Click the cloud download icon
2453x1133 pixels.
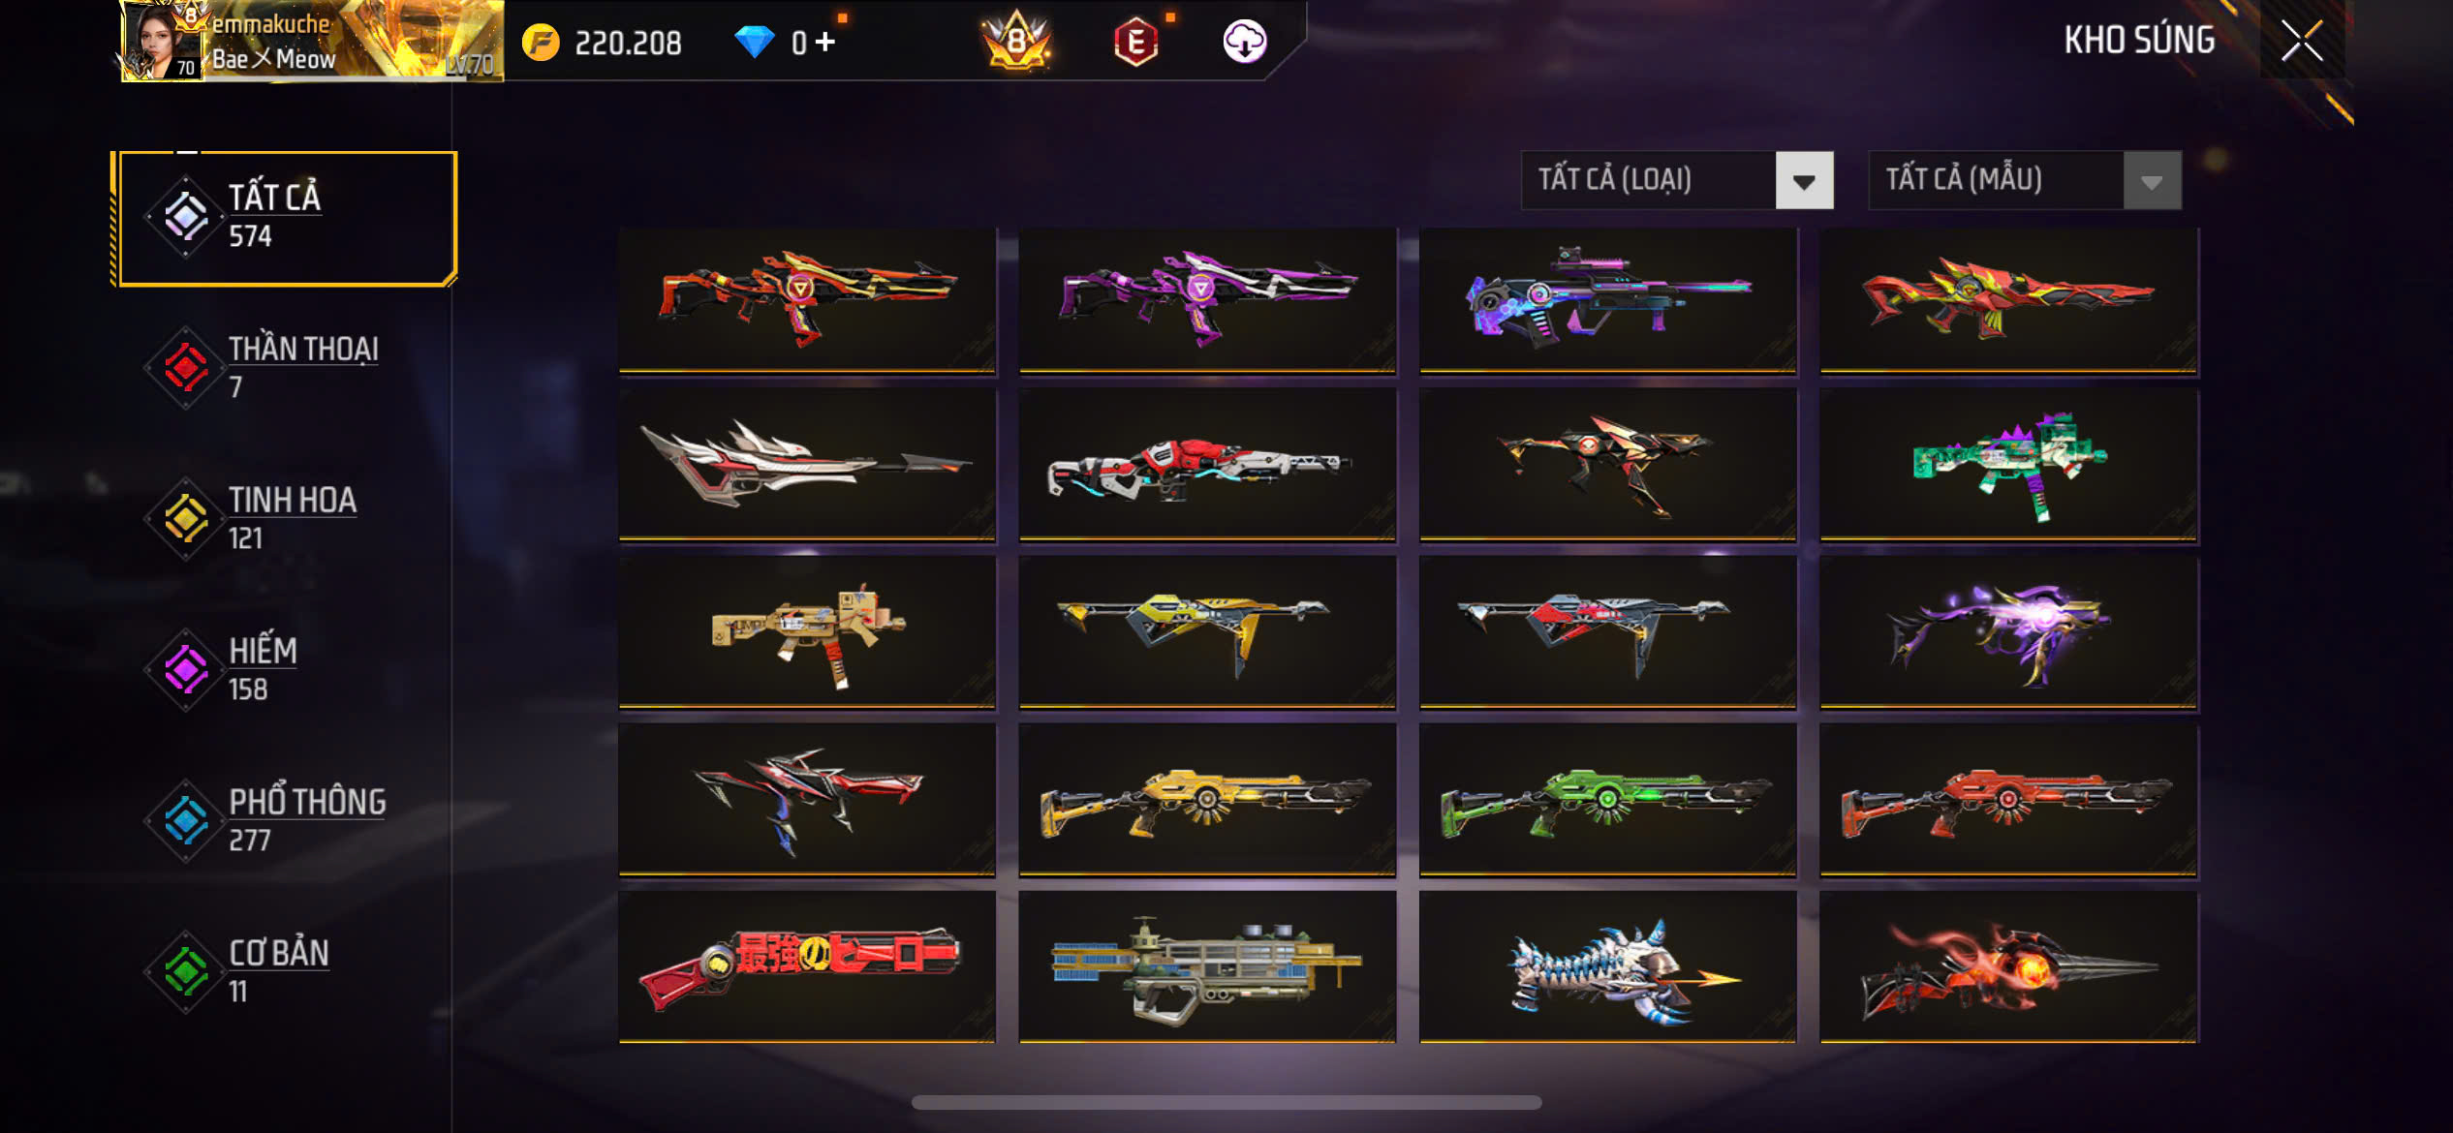[1244, 41]
